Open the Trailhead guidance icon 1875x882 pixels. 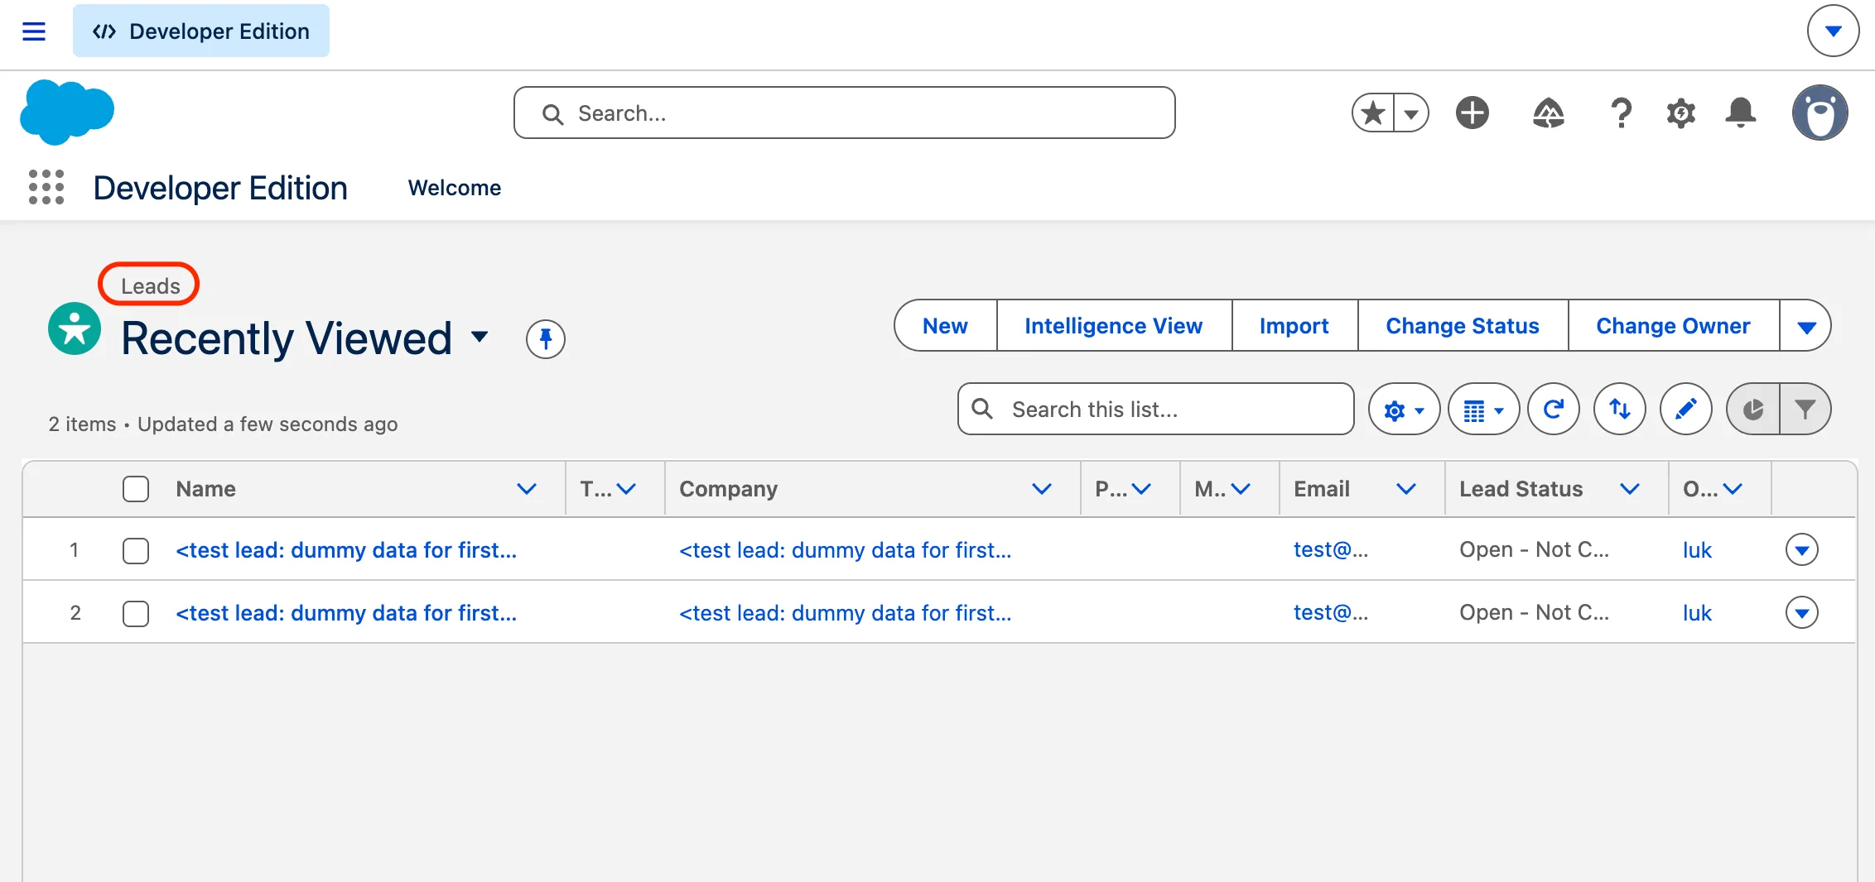coord(1548,113)
